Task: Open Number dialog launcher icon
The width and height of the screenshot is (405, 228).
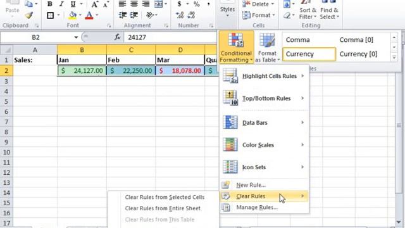Action: [211, 25]
